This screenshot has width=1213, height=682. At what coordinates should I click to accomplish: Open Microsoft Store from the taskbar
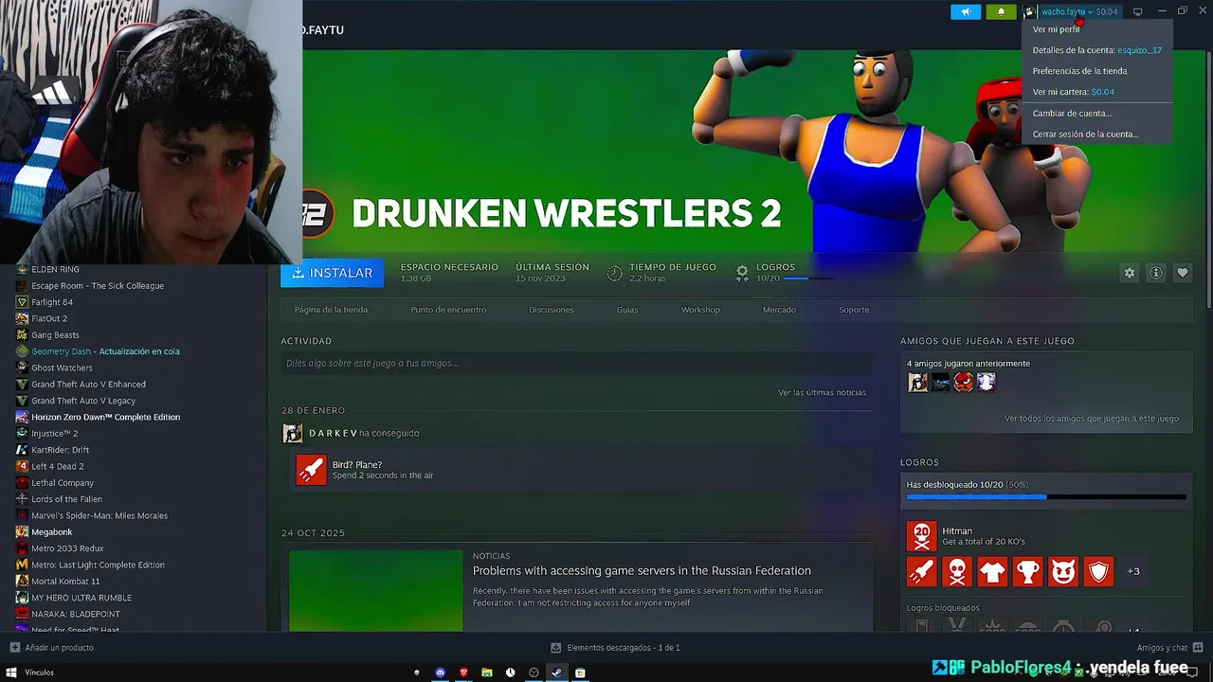(580, 673)
